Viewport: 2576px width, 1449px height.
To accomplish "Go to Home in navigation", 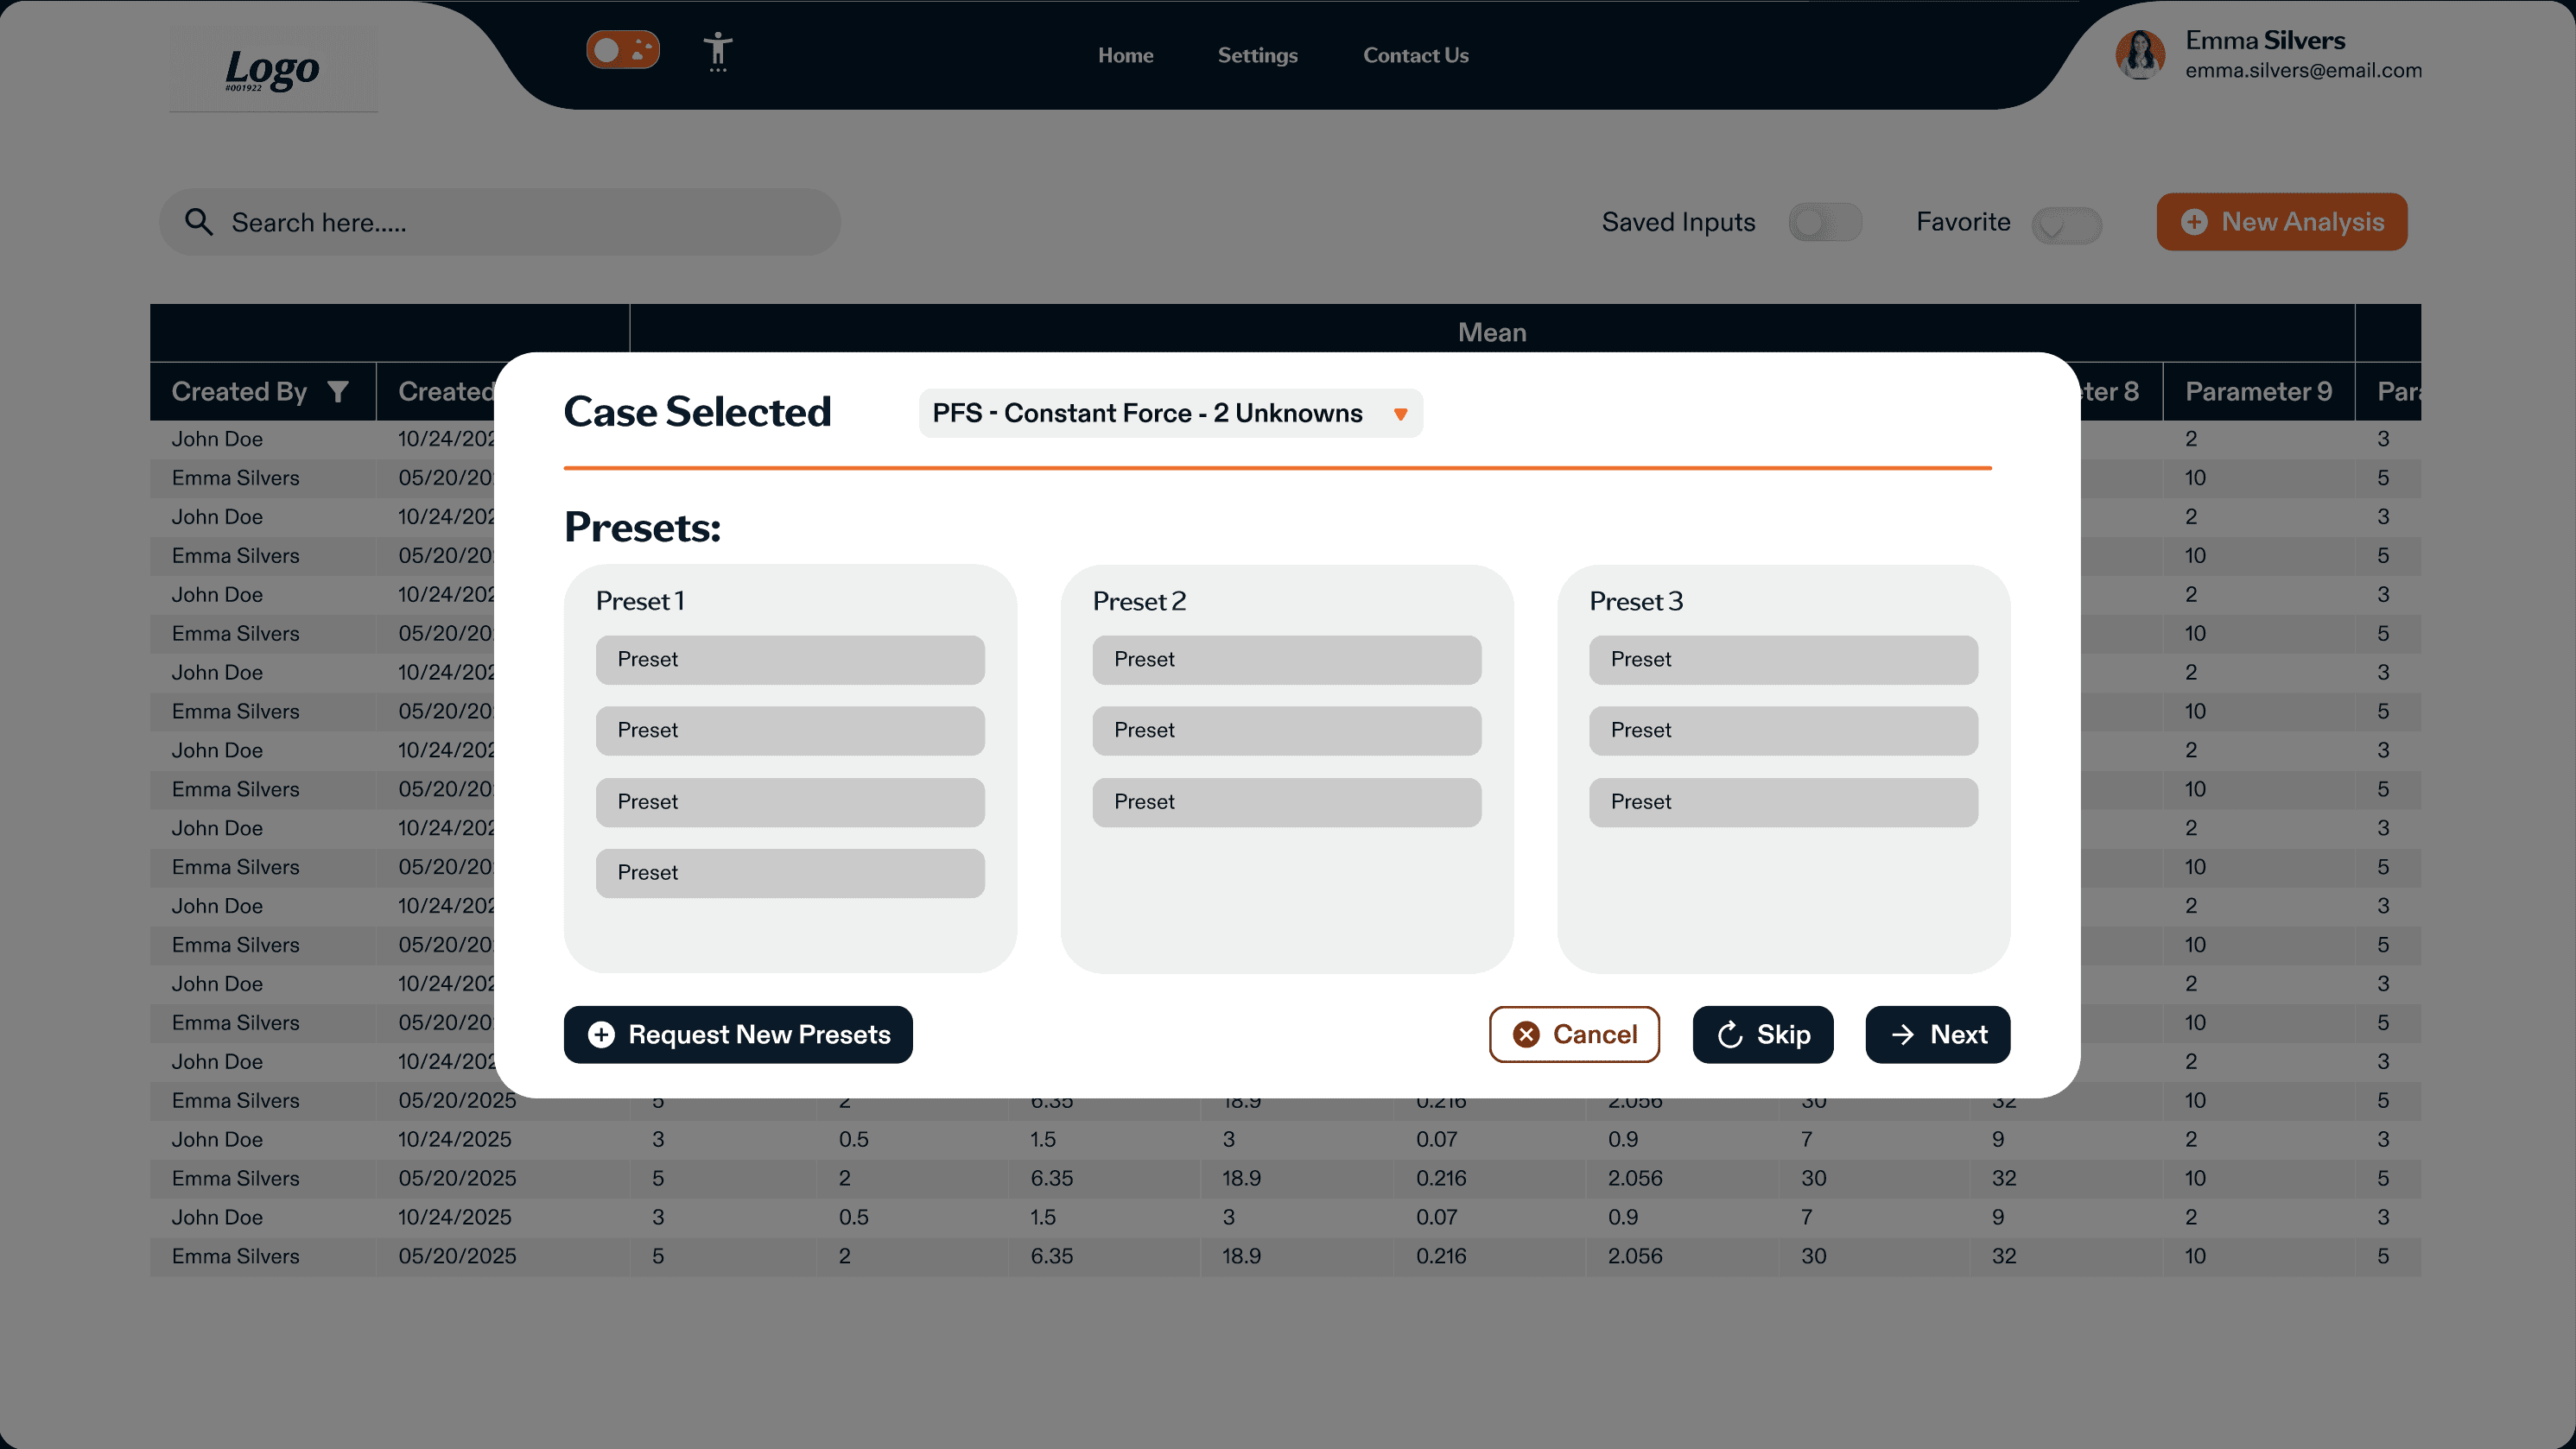I will [1125, 55].
